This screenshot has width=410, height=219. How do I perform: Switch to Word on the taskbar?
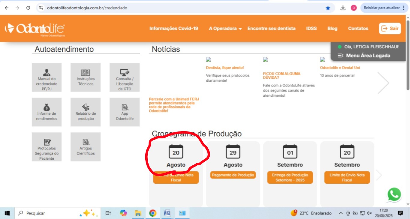click(167, 213)
